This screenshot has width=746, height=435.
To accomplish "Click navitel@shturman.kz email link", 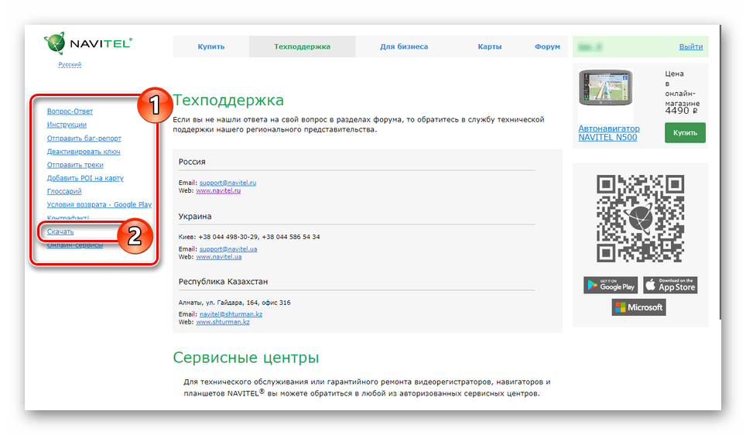I will 231,314.
